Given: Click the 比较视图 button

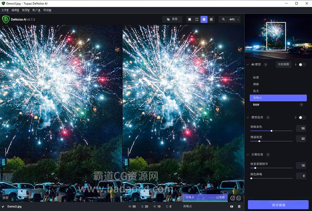Looking at the screenshot, I should tap(284, 65).
